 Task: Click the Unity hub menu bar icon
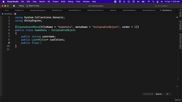(120, 2)
